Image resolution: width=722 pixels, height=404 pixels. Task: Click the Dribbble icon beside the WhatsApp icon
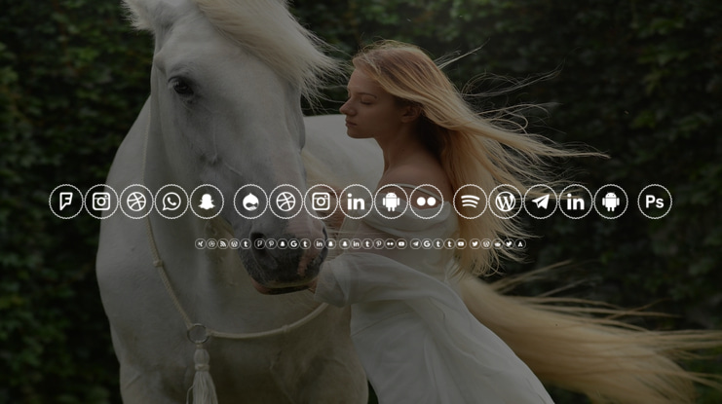click(x=136, y=202)
